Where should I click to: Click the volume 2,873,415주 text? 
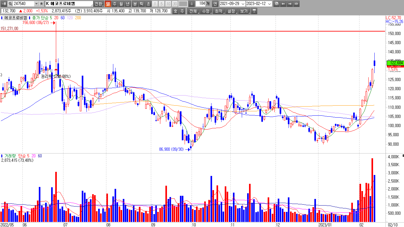click(61, 11)
